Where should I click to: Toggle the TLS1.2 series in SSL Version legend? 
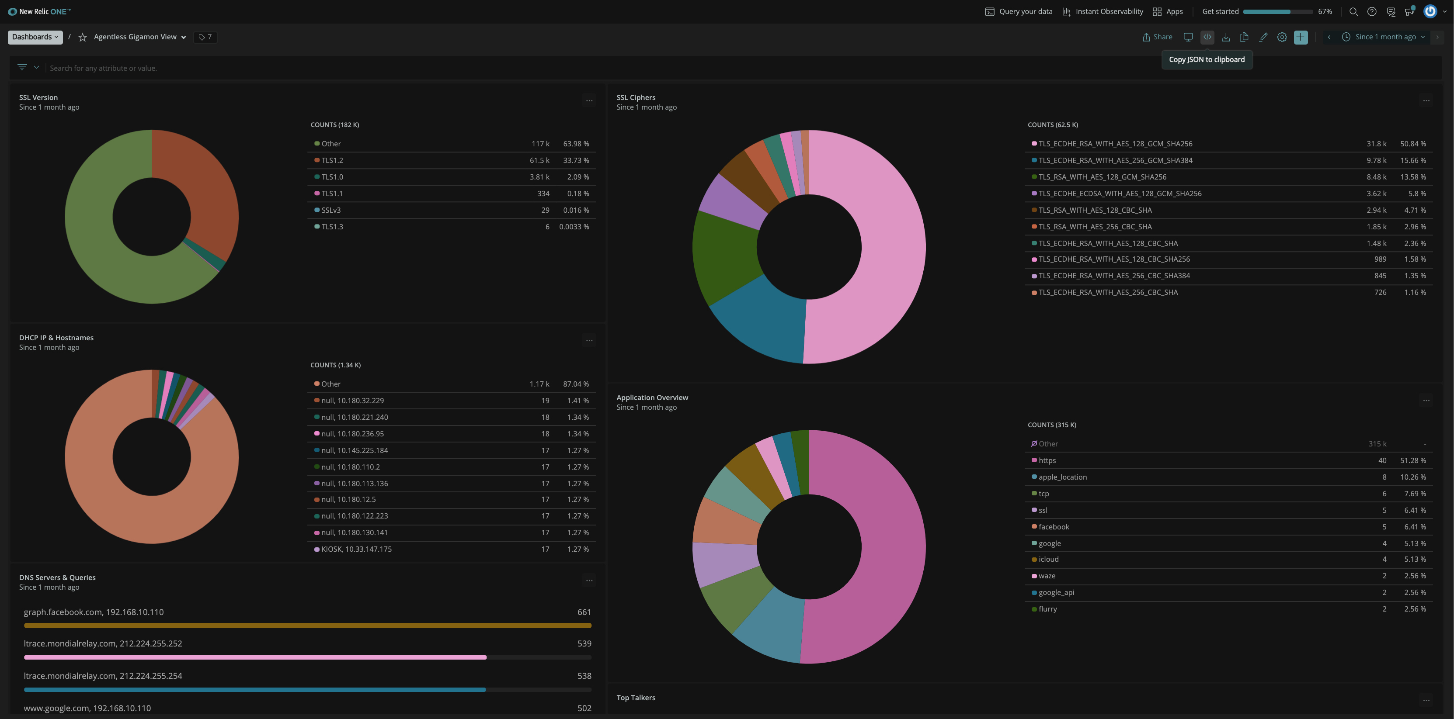(332, 160)
